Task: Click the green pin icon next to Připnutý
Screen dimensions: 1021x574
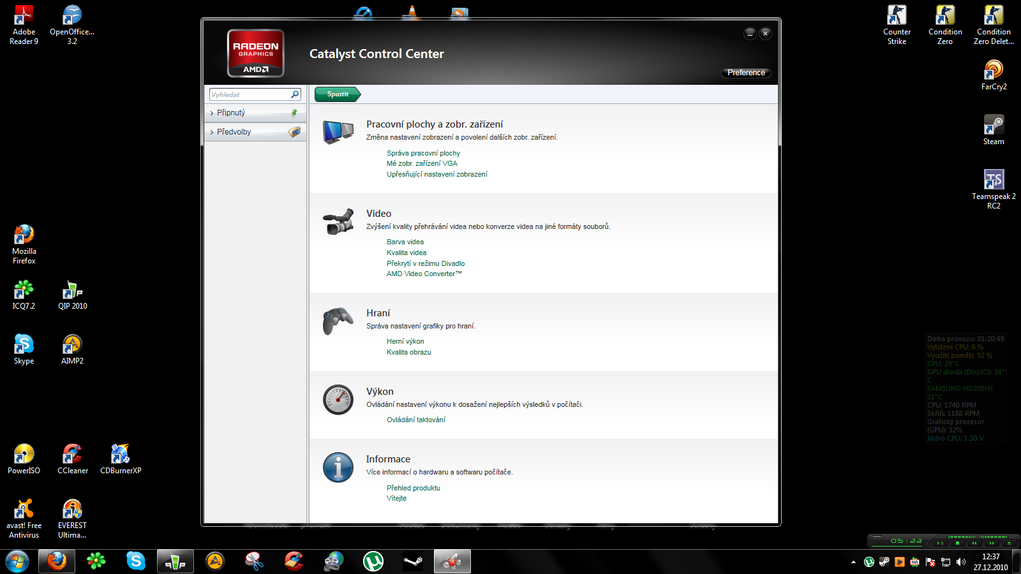Action: click(294, 113)
